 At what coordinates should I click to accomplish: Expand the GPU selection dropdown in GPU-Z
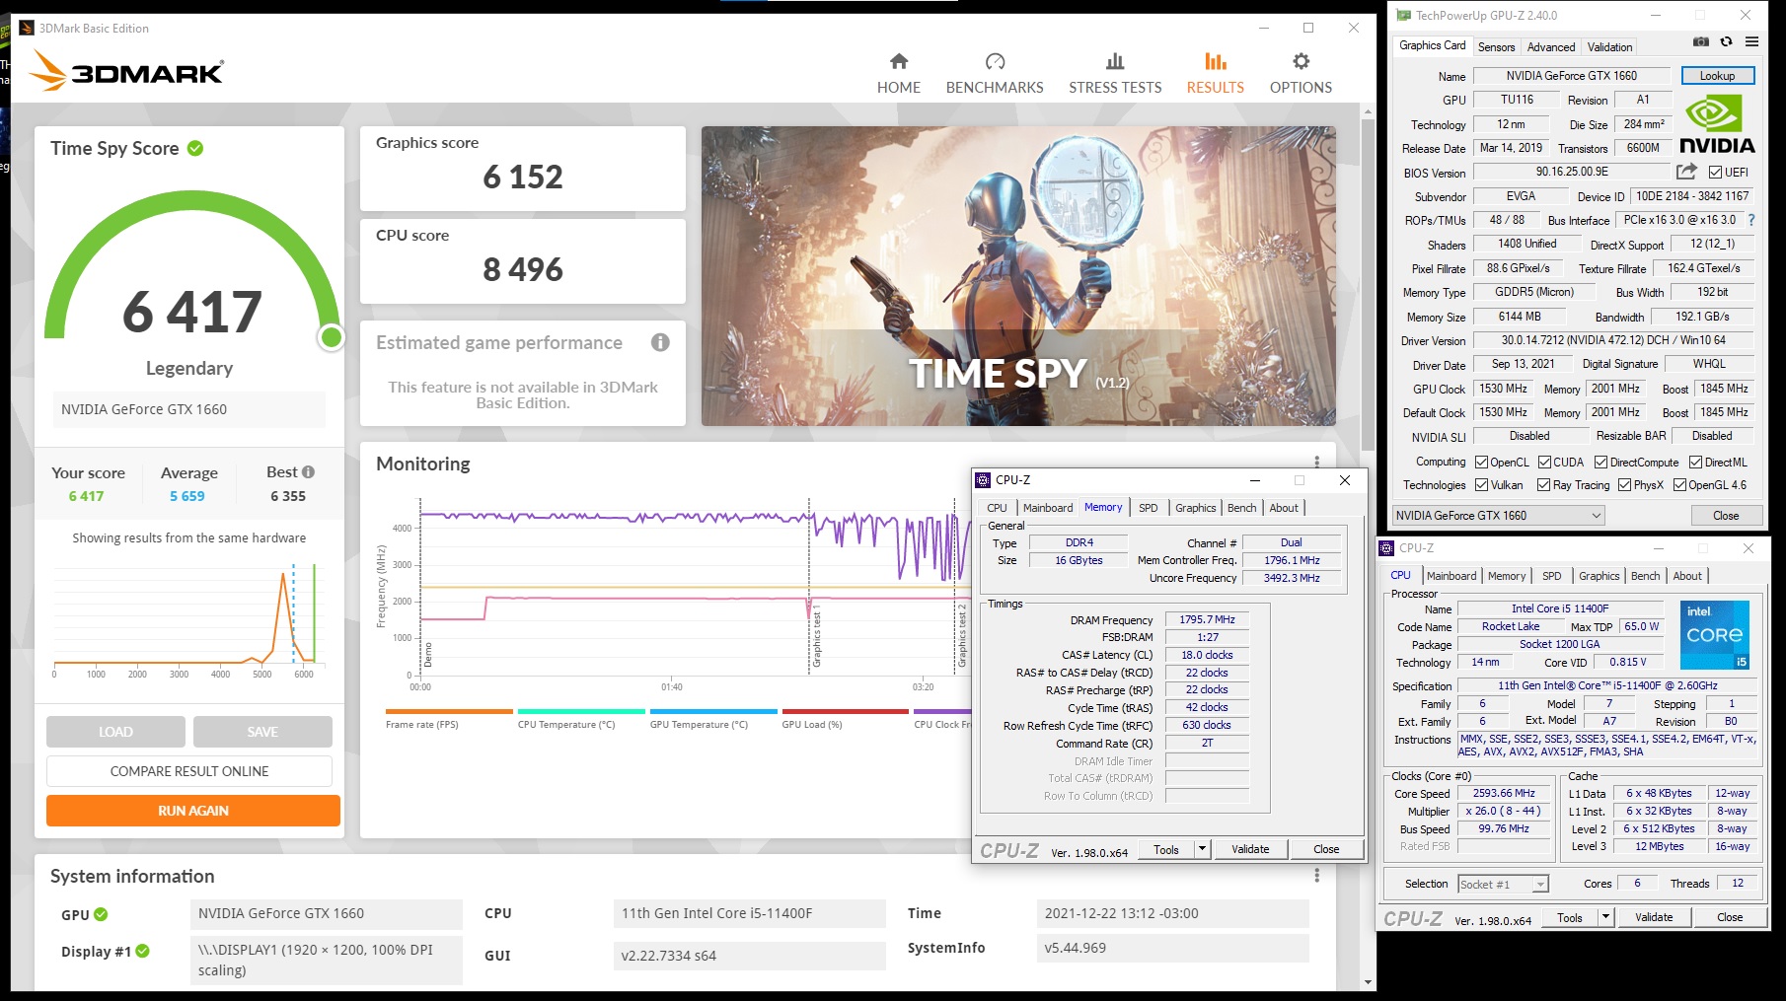pyautogui.click(x=1596, y=516)
